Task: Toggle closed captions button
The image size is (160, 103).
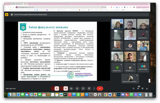Action: pos(71,88)
